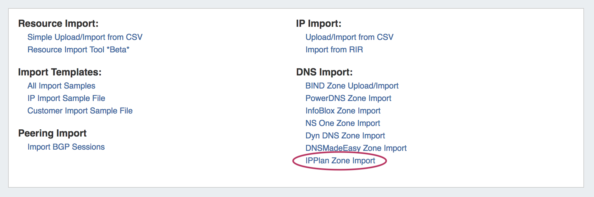Download the IP Import Sample File

pyautogui.click(x=66, y=98)
